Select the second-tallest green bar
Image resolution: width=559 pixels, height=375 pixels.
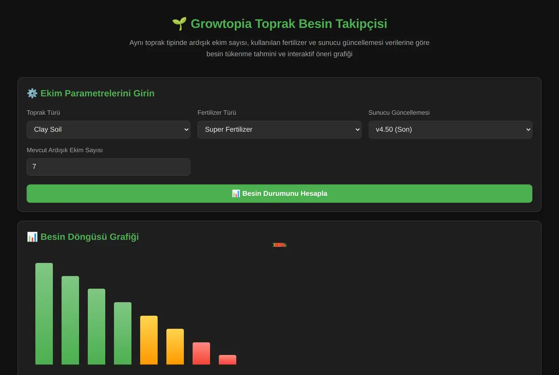point(70,320)
